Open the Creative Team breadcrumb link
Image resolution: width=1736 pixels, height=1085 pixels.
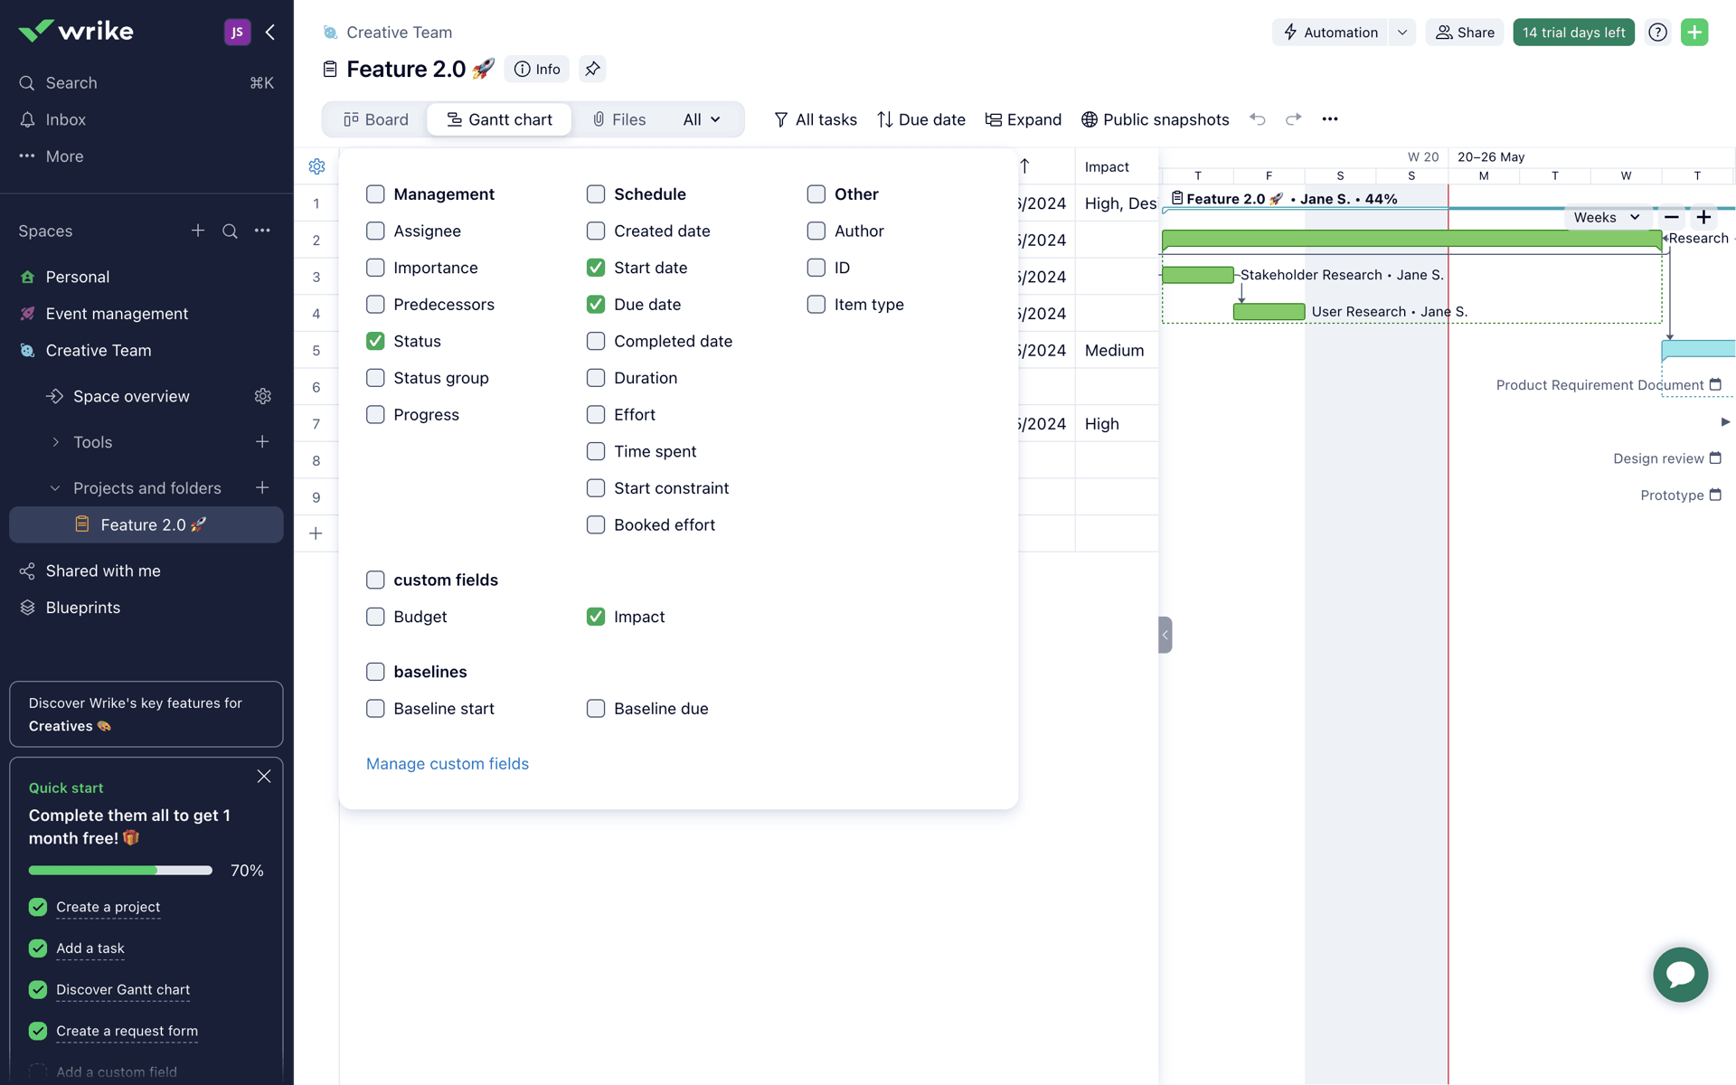point(400,33)
